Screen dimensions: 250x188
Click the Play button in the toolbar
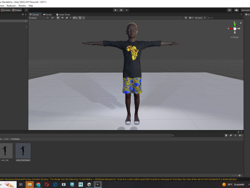coord(116,10)
